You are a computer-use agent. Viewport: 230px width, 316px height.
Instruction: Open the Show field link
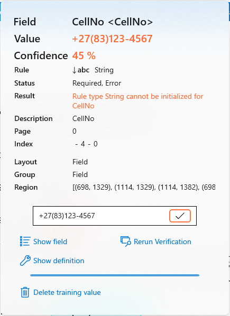point(50,241)
